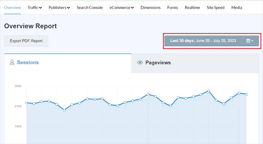Click the highest peak point on Sessions chart
263x144 pixels.
point(208,91)
